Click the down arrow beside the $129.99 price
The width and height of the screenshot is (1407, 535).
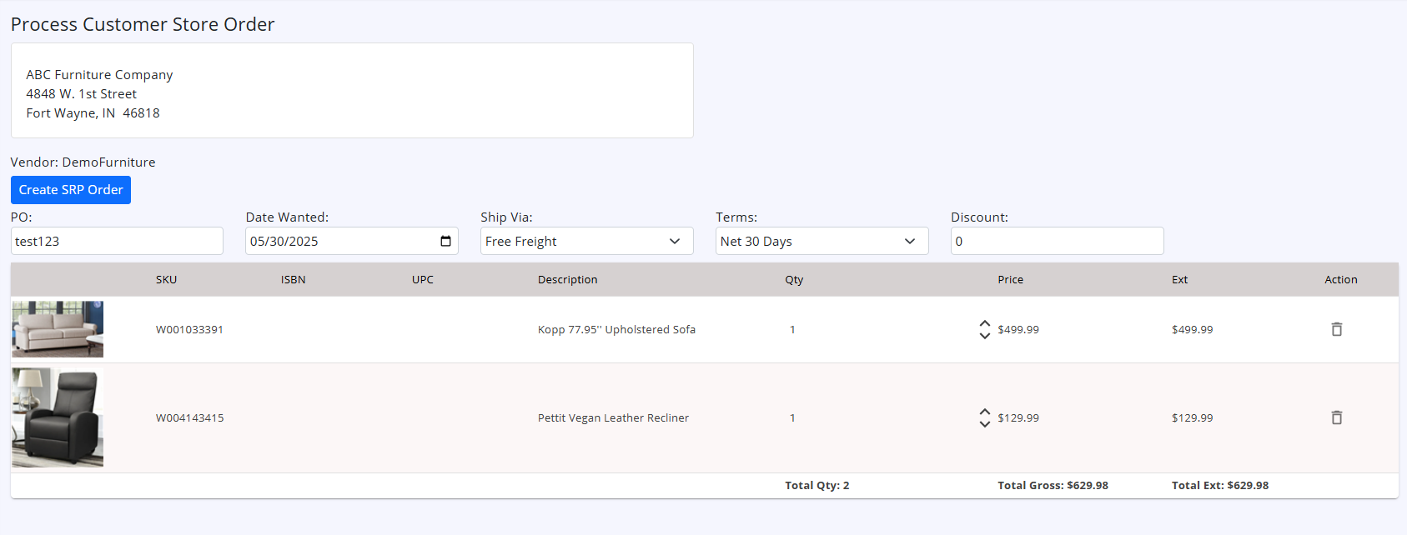(985, 424)
